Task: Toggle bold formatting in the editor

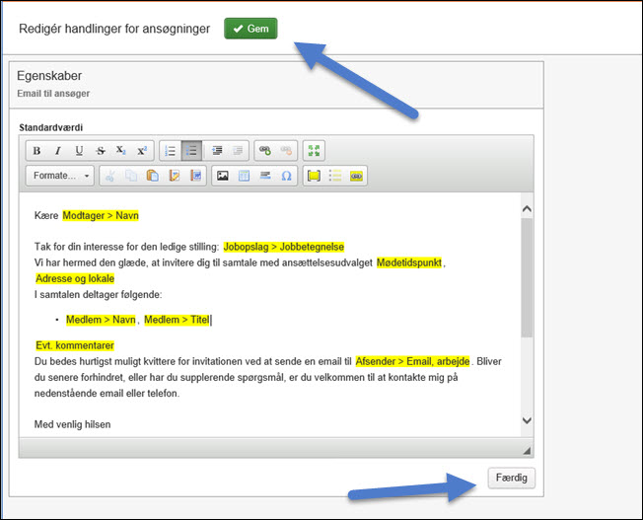Action: [x=36, y=151]
